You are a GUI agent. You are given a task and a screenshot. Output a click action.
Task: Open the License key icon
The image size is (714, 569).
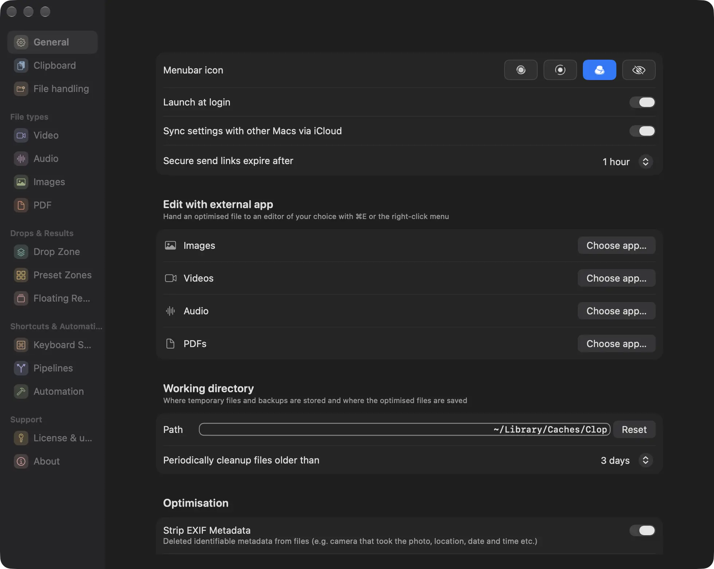21,438
